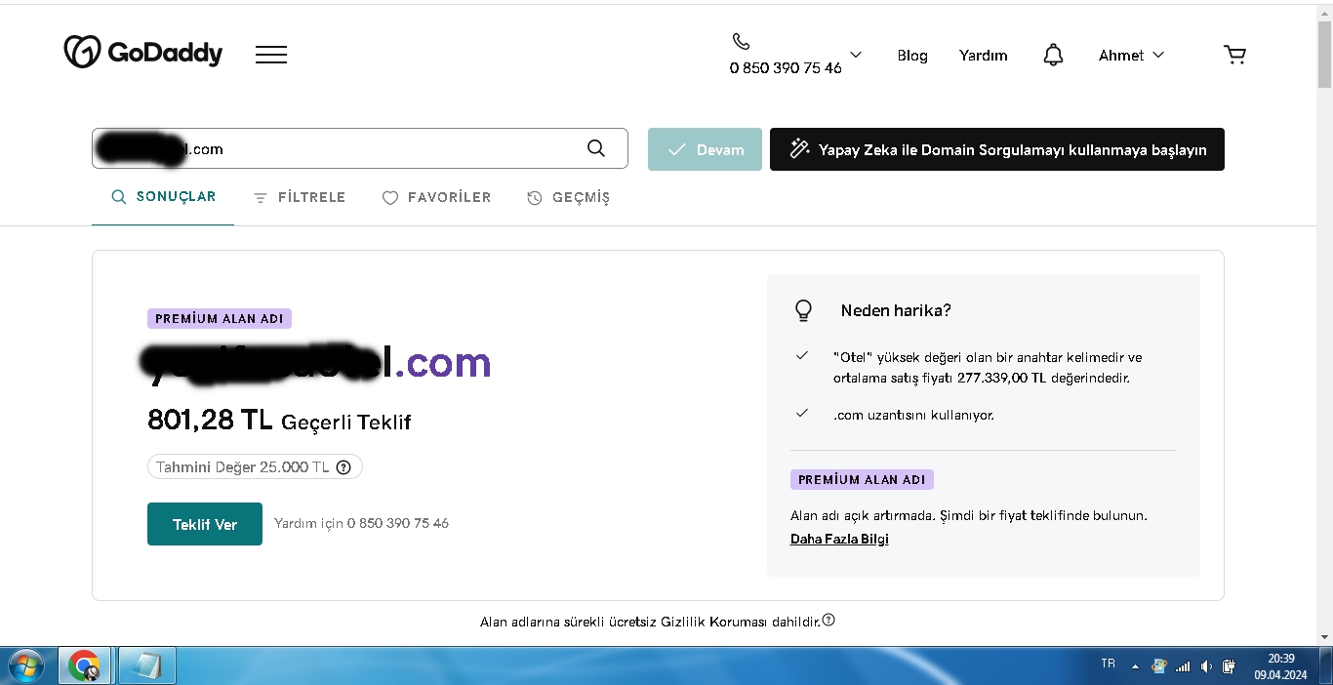Open the taskbar clock showing 20:39
The width and height of the screenshot is (1333, 685).
point(1280,665)
